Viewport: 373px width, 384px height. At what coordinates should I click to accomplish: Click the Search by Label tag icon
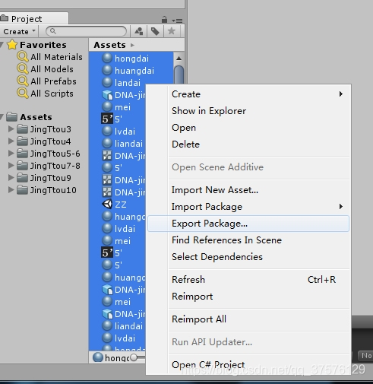[155, 31]
